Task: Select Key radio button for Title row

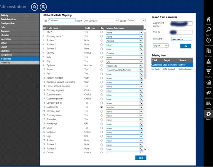Action: [x=102, y=32]
